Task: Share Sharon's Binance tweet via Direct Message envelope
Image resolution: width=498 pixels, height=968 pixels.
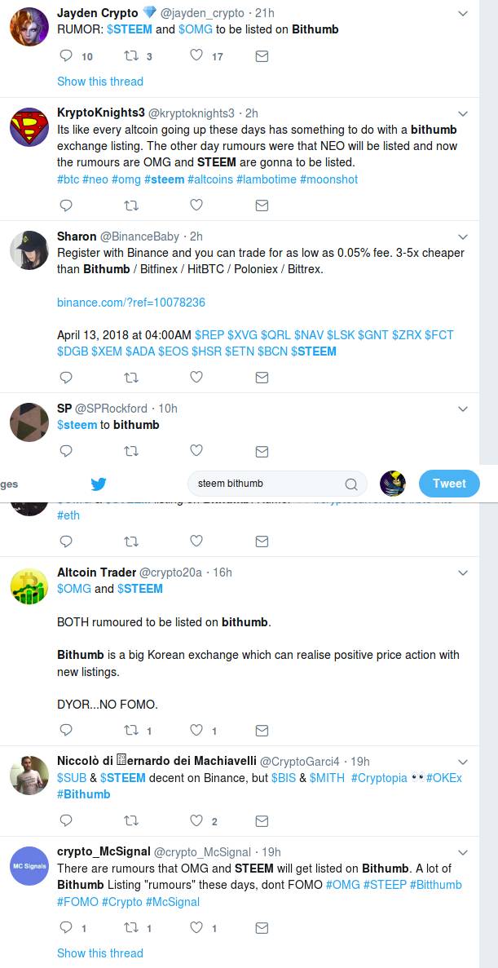Action: pyautogui.click(x=262, y=377)
